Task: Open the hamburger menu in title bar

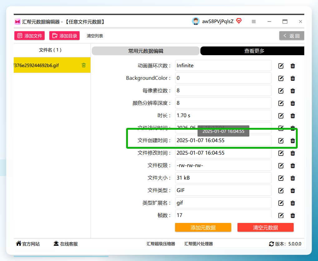Action: click(254, 22)
